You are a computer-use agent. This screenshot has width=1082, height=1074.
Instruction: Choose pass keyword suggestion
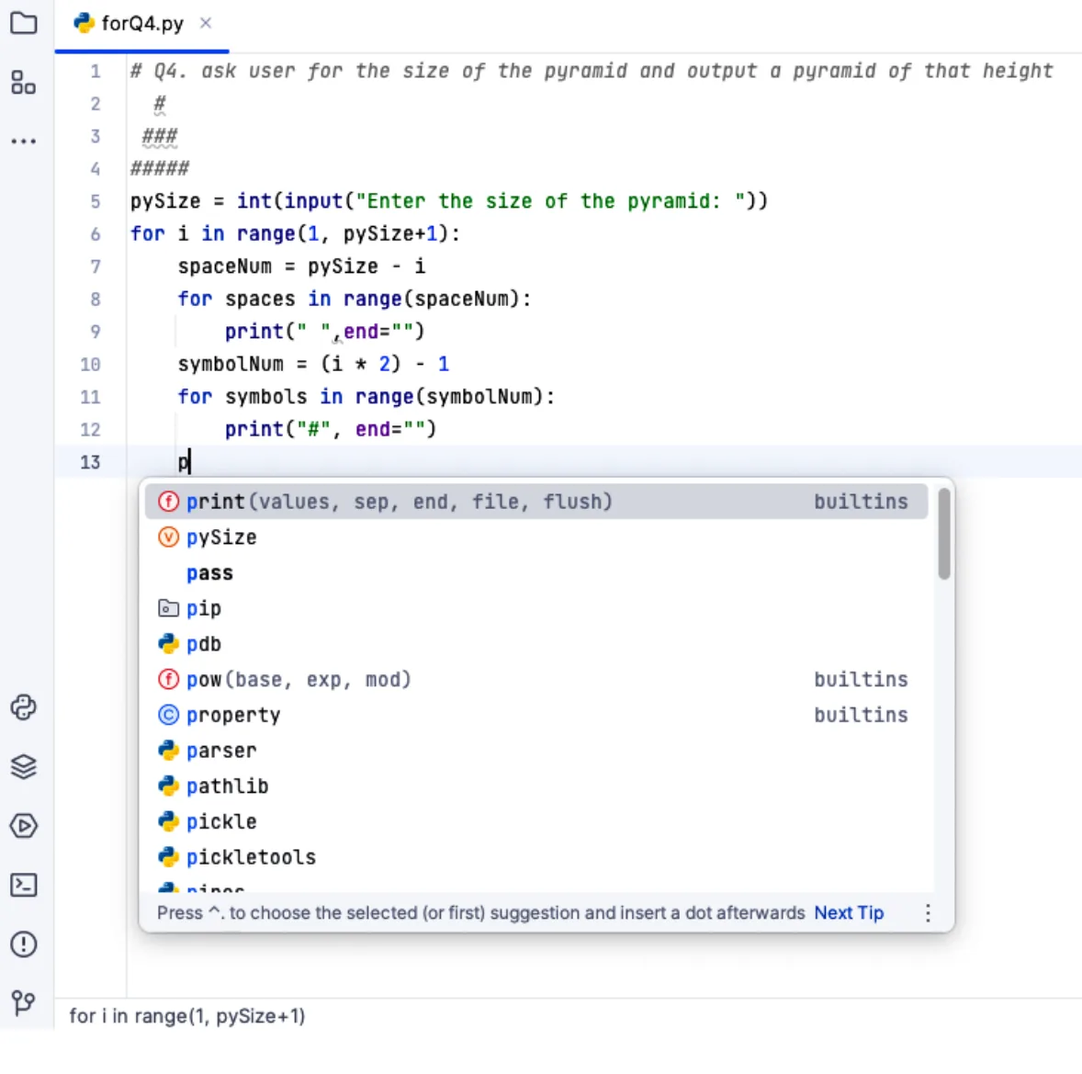tap(535, 573)
